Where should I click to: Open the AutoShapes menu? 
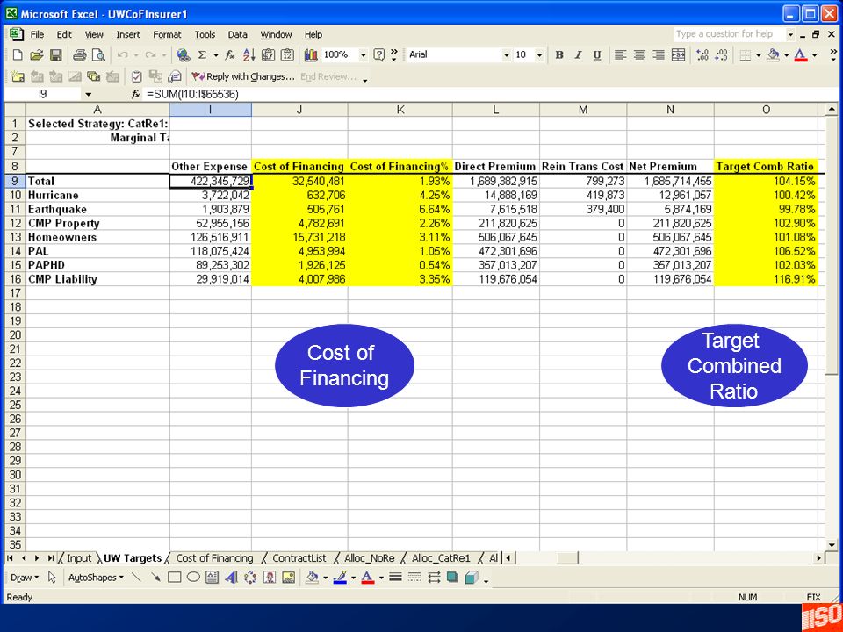tap(96, 578)
